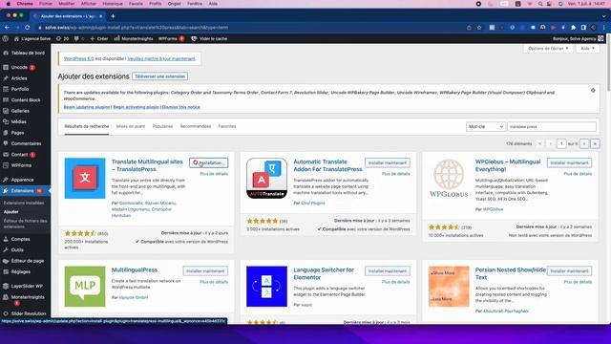Open Réglages in sidebar
This screenshot has width=611, height=344.
click(x=21, y=271)
